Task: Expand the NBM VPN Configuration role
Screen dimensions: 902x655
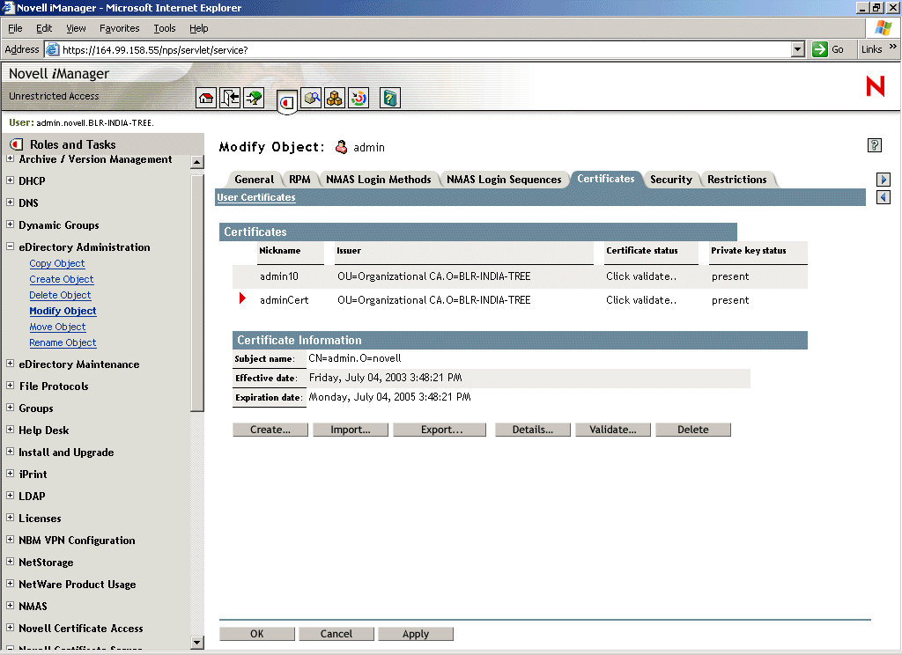Action: point(10,540)
